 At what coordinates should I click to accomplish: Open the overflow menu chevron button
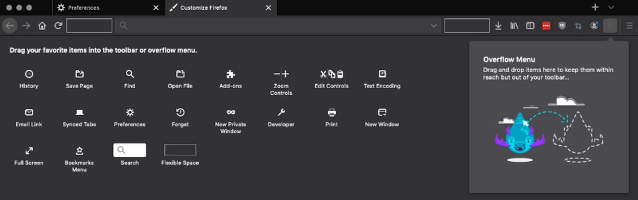point(610,26)
